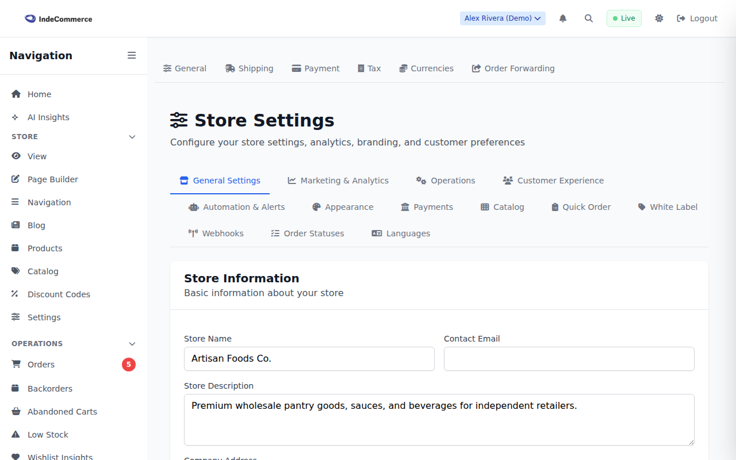Click the Products box icon
Screen dimensions: 736x460
tap(16, 248)
